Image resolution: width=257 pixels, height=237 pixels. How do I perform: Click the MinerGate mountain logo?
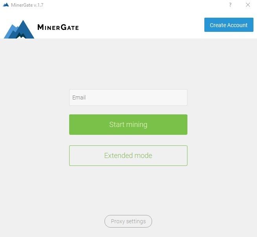click(x=19, y=29)
